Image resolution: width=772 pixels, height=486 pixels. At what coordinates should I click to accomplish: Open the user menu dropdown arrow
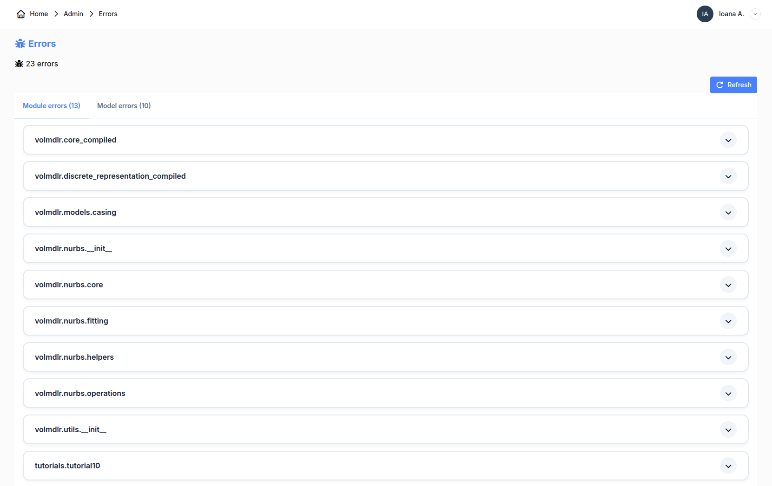[755, 14]
